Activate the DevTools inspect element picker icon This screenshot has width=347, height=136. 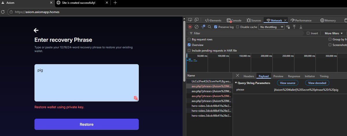tap(190, 20)
